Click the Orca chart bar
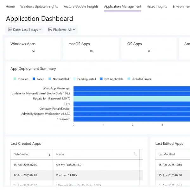The width and height of the screenshot is (190, 190). tap(132, 104)
